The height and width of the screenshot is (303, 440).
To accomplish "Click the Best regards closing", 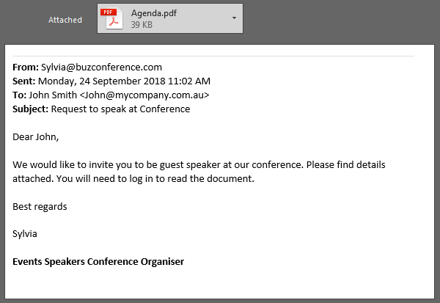I will 40,206.
